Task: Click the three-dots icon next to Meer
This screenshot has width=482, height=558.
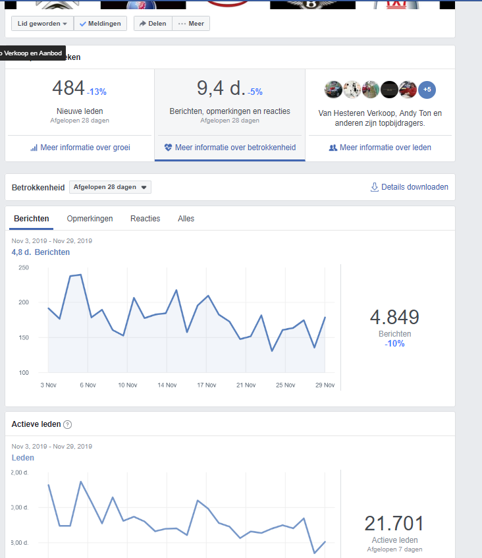Action: [x=182, y=24]
